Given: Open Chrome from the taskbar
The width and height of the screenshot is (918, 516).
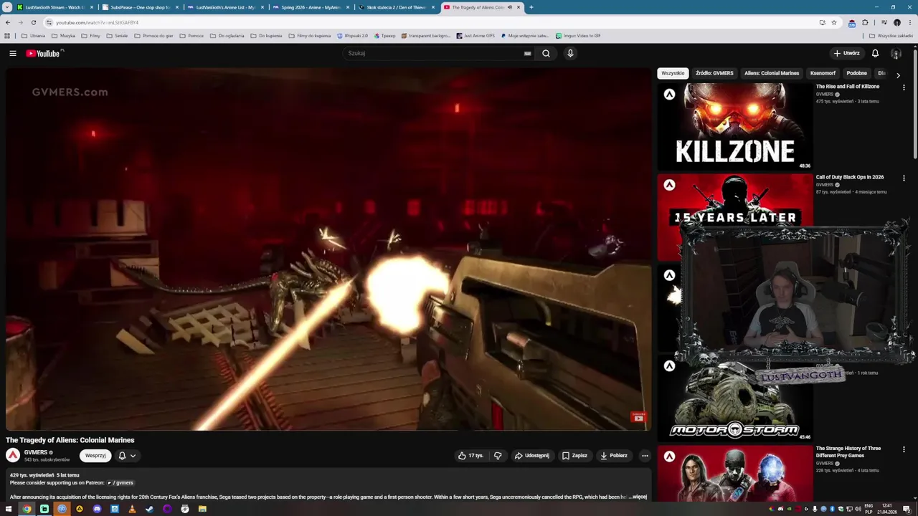Looking at the screenshot, I should click(x=27, y=509).
